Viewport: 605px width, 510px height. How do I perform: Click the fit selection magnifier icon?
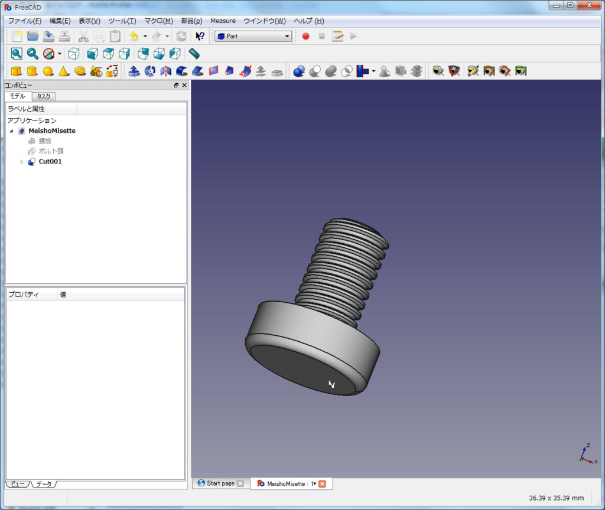[32, 54]
